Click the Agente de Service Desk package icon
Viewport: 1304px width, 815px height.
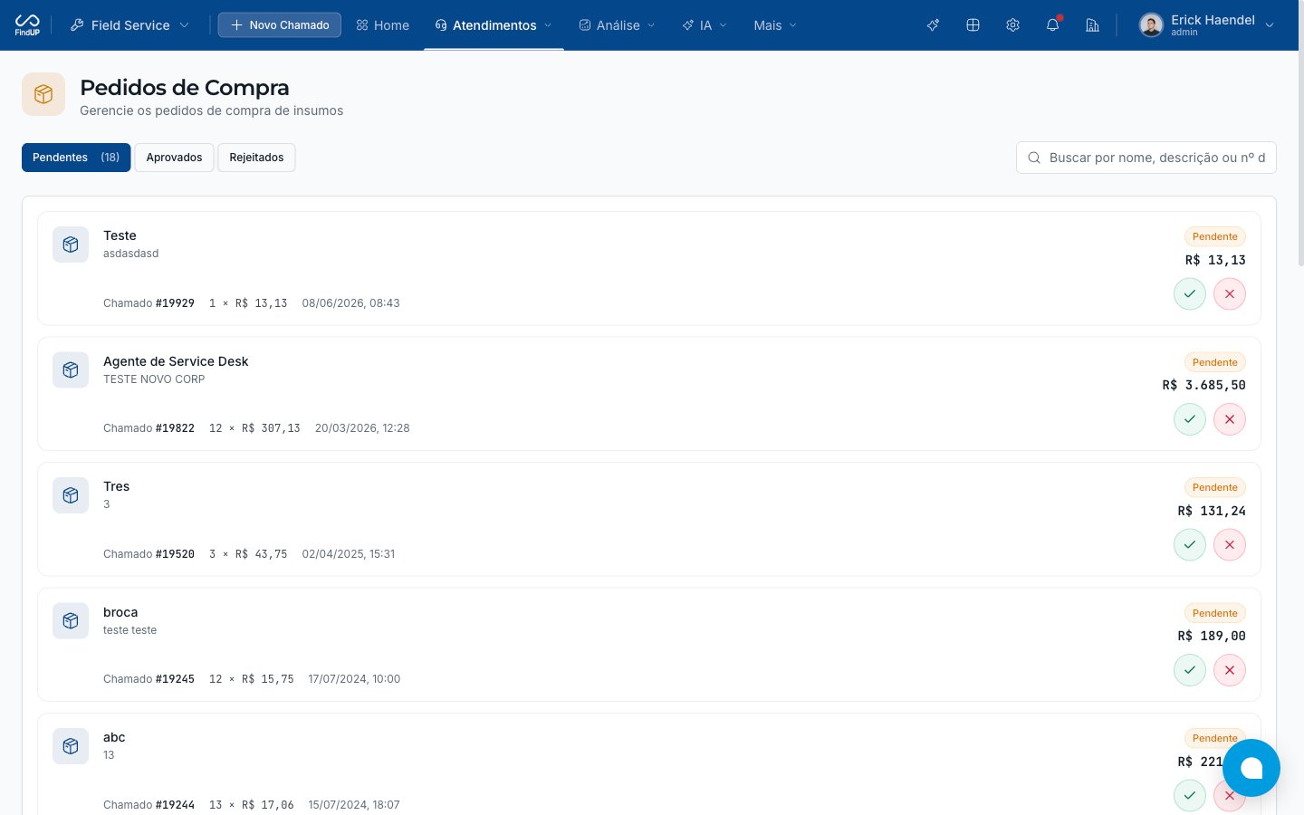[71, 370]
